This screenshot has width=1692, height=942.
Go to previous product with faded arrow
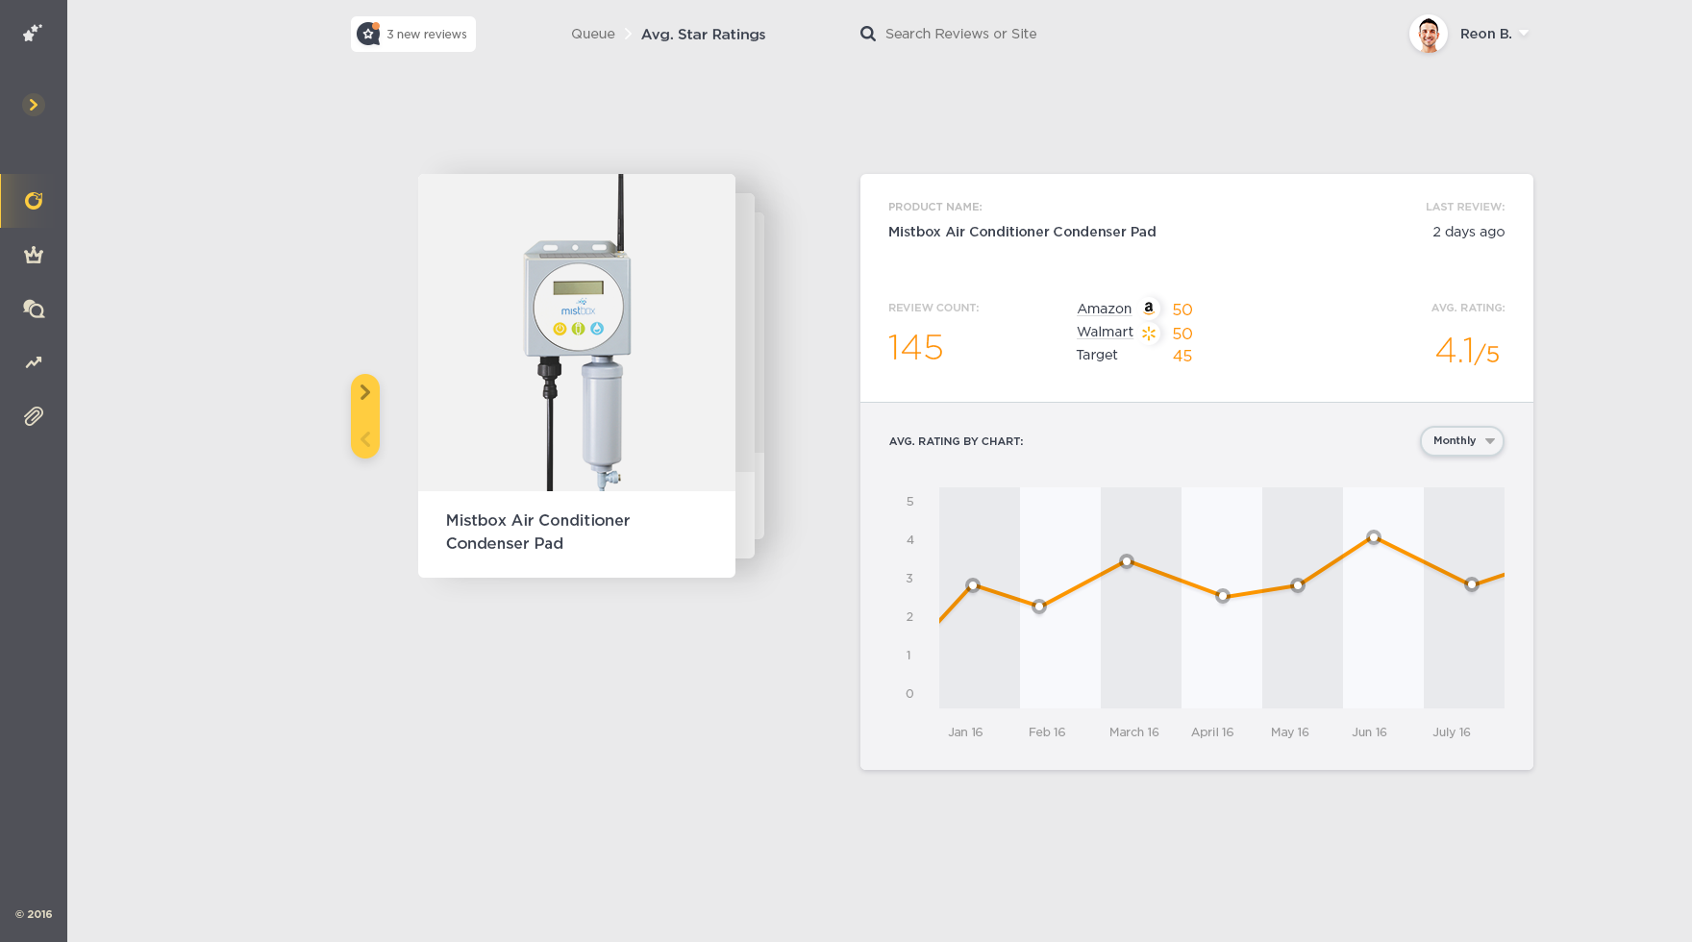365,439
